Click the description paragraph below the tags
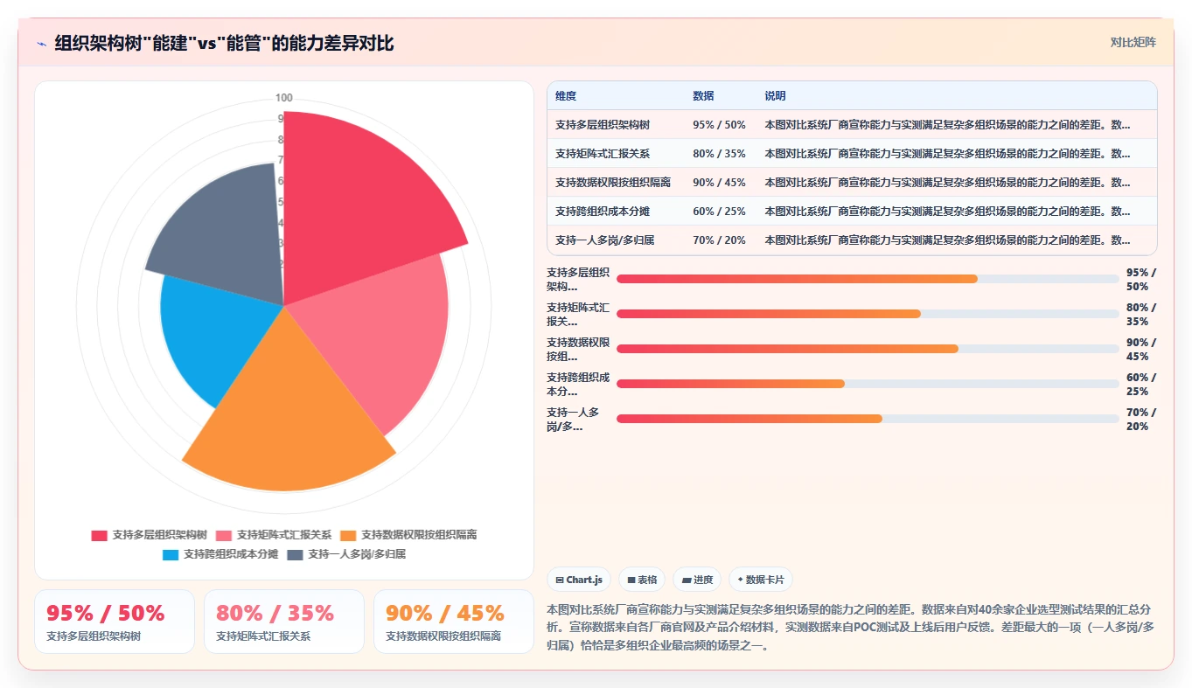 click(852, 628)
